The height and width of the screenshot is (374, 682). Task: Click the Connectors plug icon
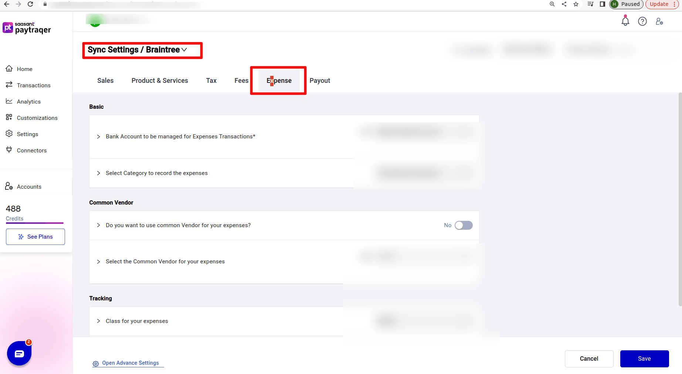tap(9, 150)
